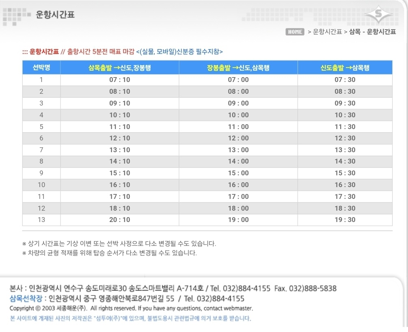Click row number 10 in 선박명 column
Screen dimensions: 408x332
(41, 185)
